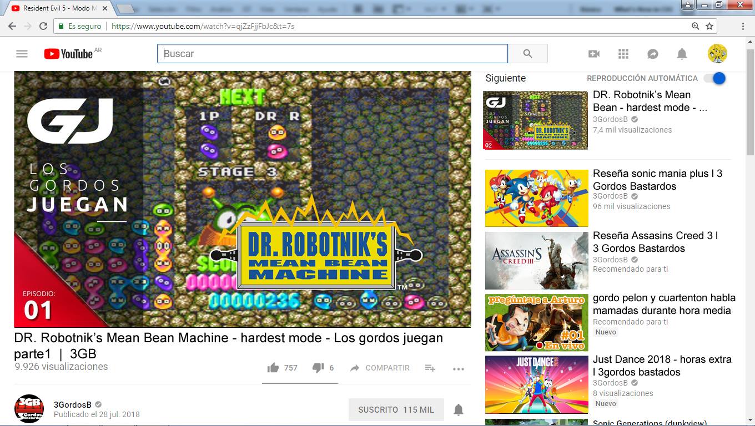
Task: Click the YouTube logo to go home
Action: (69, 54)
